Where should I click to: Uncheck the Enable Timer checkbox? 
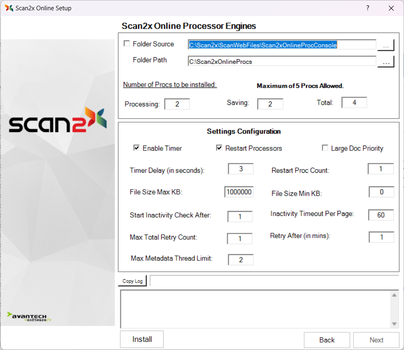(x=136, y=148)
